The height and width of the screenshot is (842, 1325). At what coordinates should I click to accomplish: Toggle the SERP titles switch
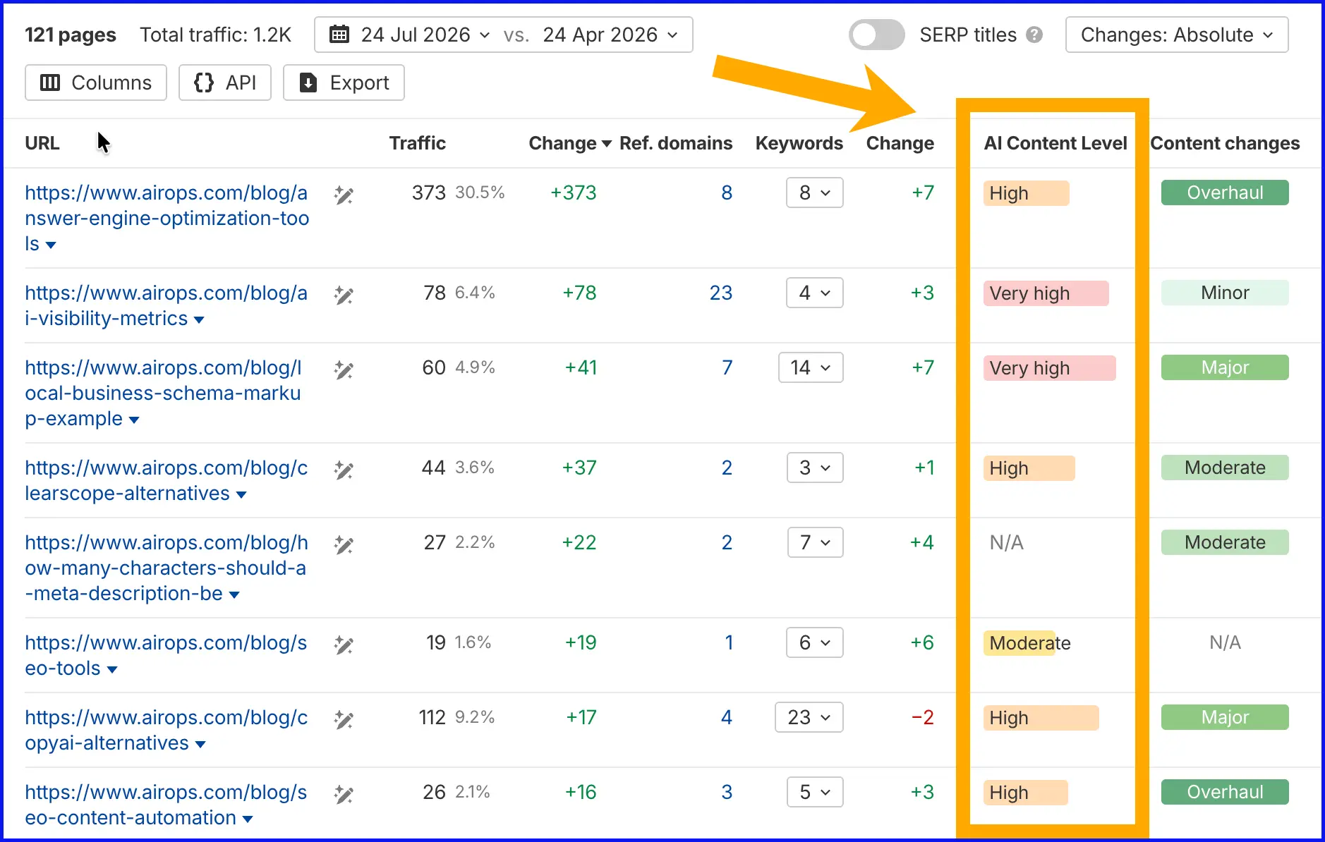coord(876,35)
